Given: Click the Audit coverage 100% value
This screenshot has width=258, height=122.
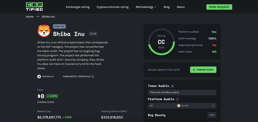Looking at the screenshot, I should [x=212, y=39].
